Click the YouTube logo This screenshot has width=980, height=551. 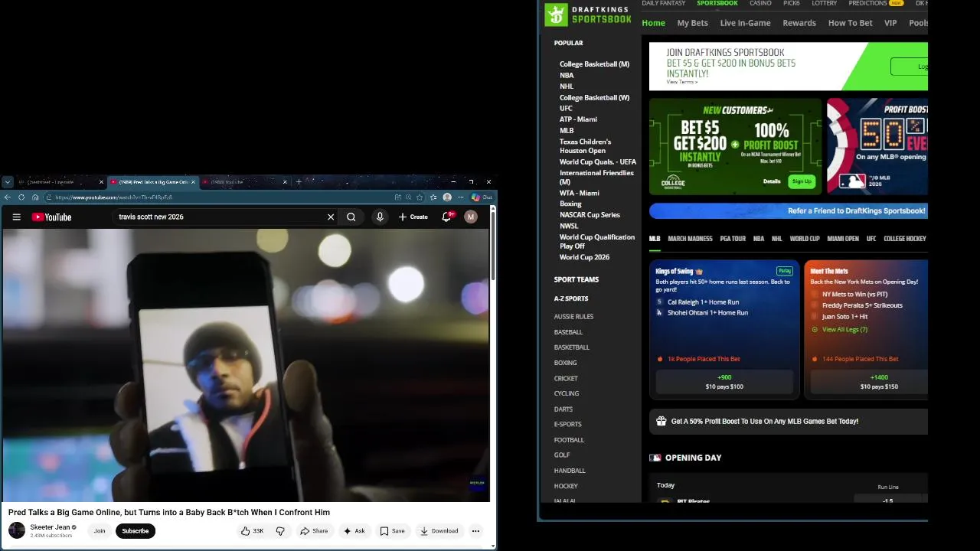(x=51, y=217)
